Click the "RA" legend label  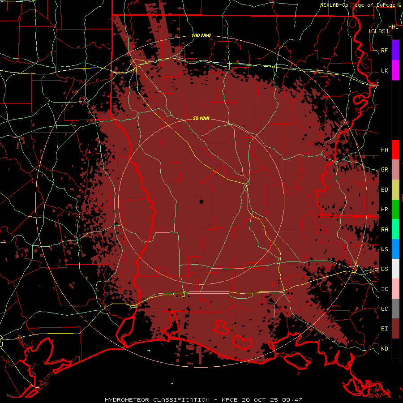click(384, 230)
